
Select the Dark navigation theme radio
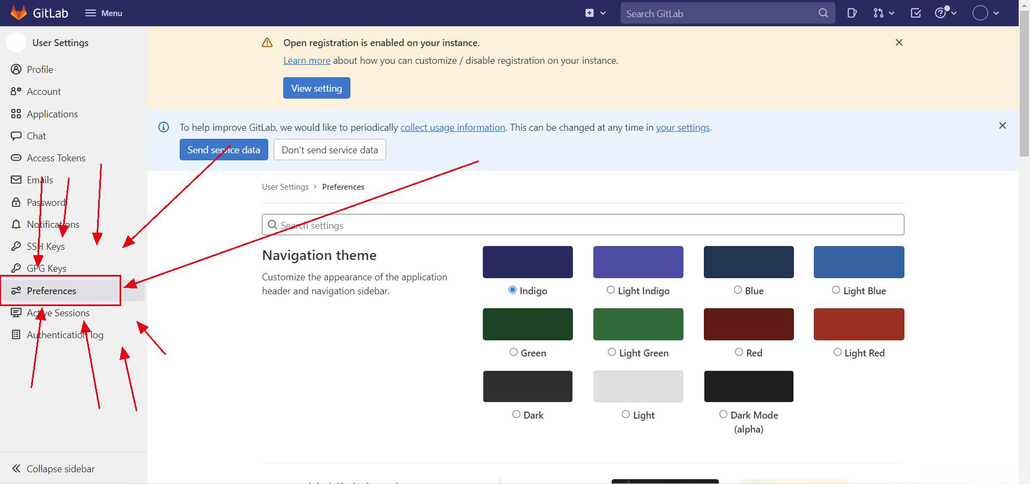point(516,414)
